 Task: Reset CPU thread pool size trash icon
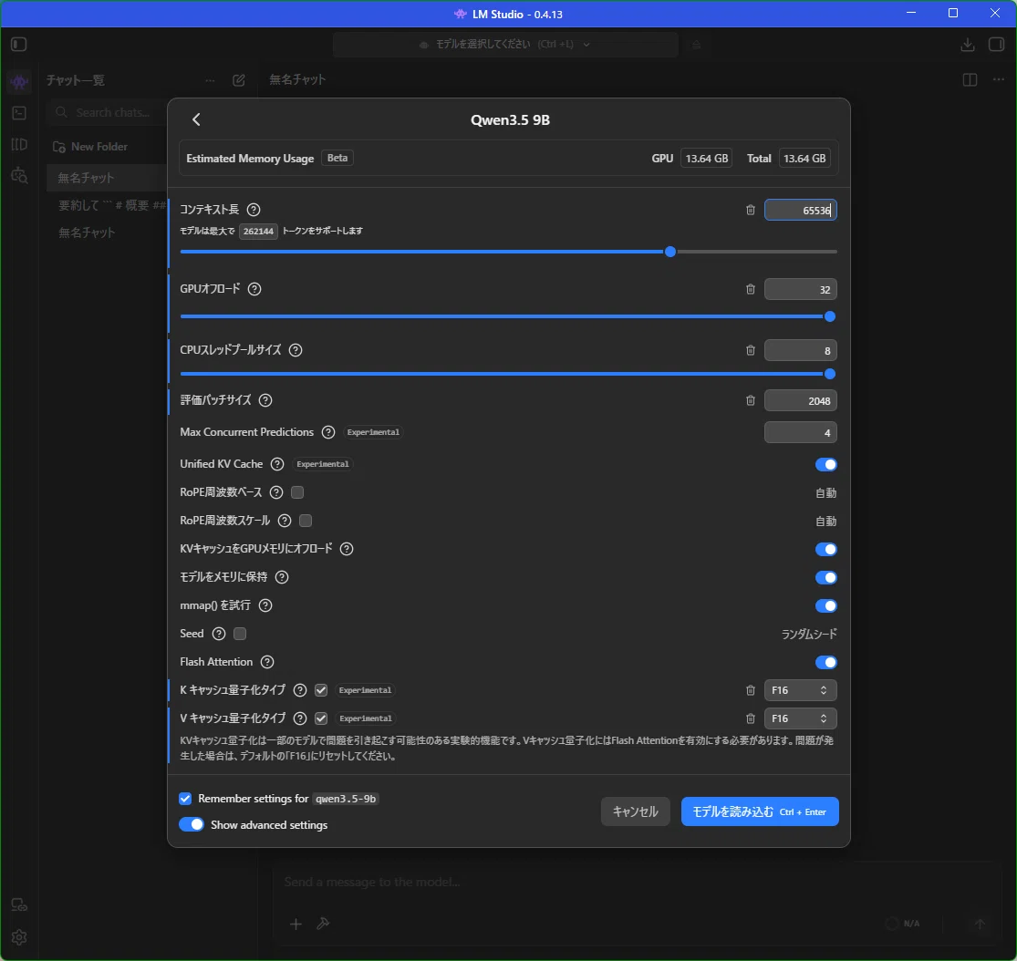tap(751, 350)
